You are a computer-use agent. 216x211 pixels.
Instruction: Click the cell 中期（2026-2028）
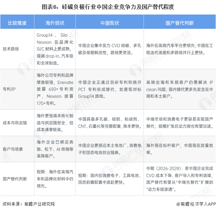click(180, 179)
